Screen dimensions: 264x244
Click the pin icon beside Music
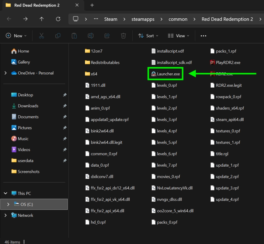(x=65, y=139)
